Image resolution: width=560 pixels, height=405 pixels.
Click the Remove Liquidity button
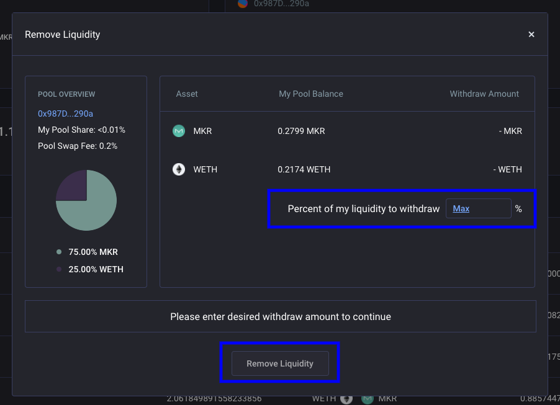[280, 363]
